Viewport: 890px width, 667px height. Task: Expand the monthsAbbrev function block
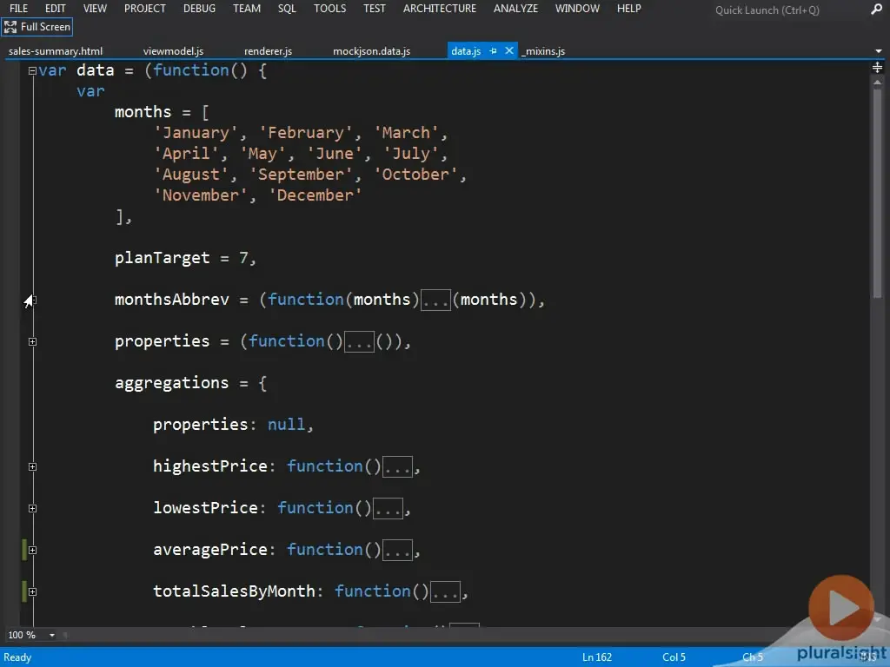[33, 300]
